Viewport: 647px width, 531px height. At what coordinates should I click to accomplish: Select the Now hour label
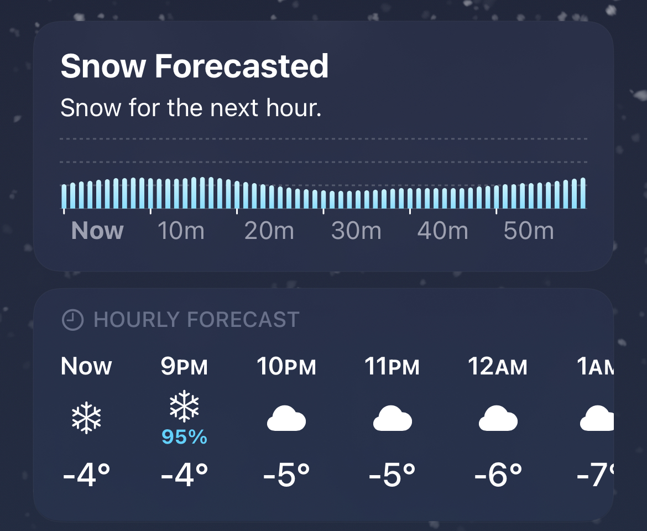[x=86, y=366]
